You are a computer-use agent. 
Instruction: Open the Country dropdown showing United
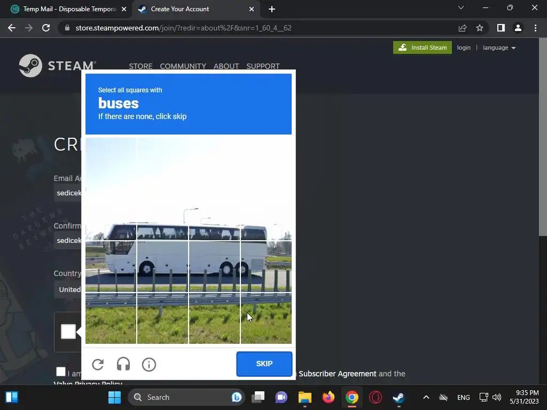68,289
